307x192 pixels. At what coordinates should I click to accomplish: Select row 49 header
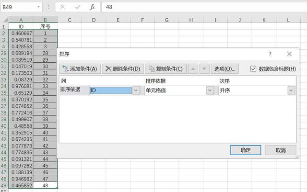pyautogui.click(x=4, y=185)
